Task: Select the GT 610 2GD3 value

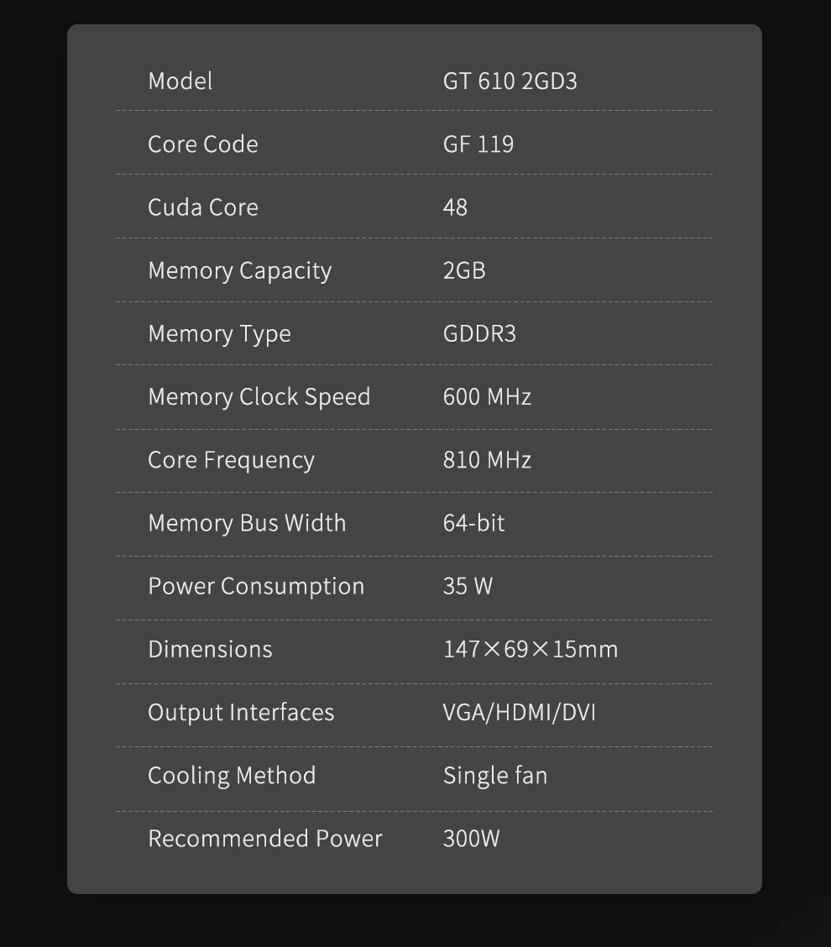Action: pyautogui.click(x=510, y=81)
